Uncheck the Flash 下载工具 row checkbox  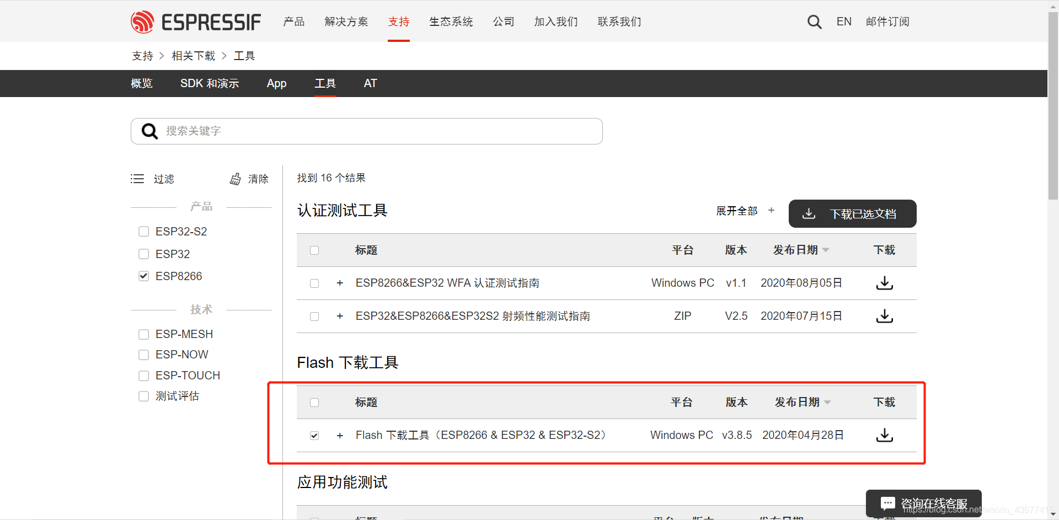[x=314, y=436]
